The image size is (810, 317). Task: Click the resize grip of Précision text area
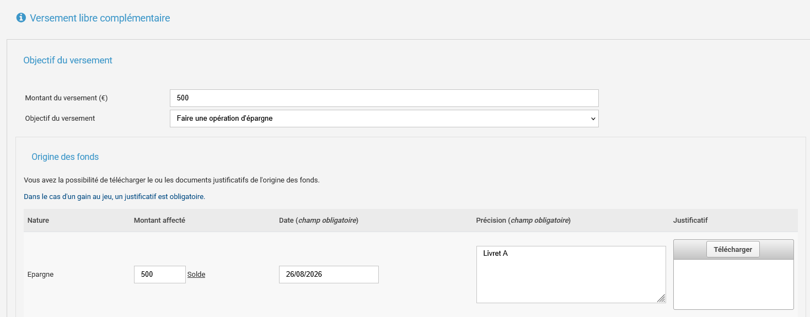(661, 298)
